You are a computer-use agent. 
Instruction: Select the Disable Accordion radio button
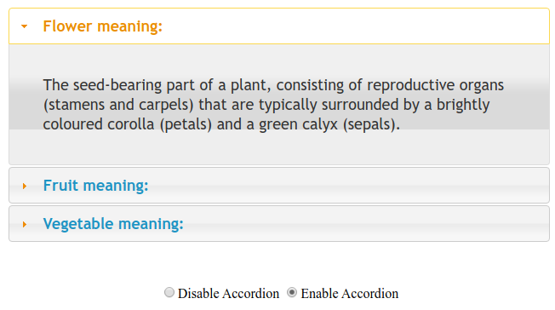pos(169,293)
